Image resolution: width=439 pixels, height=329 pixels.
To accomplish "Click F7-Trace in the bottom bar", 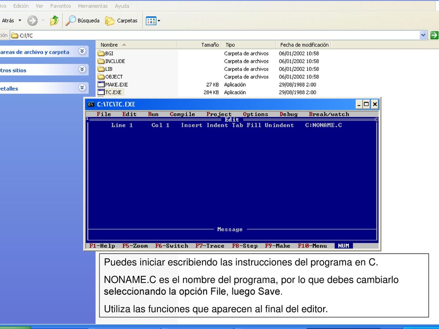I will point(210,245).
